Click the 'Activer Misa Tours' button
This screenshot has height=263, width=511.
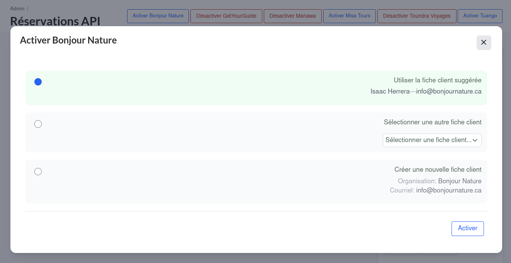coord(349,16)
